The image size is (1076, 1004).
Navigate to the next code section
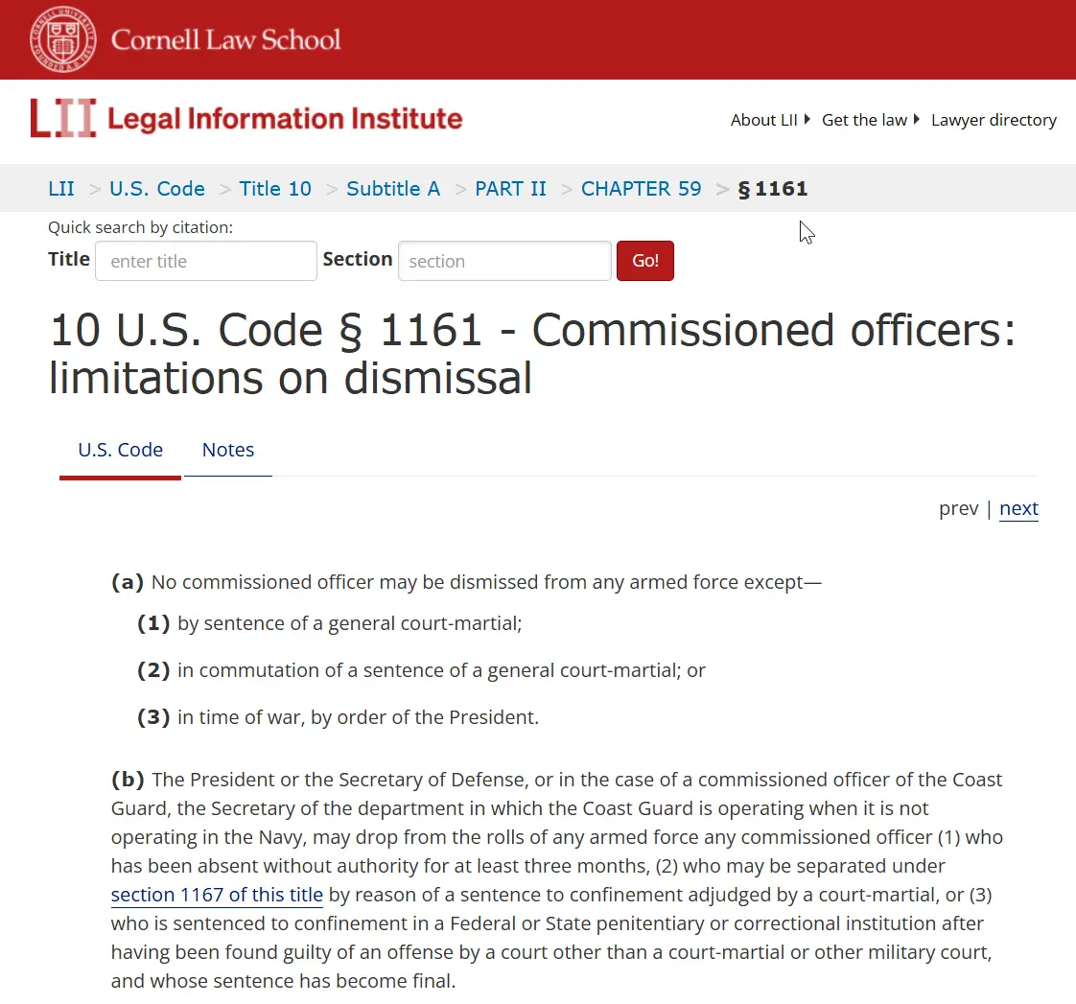(x=1018, y=508)
